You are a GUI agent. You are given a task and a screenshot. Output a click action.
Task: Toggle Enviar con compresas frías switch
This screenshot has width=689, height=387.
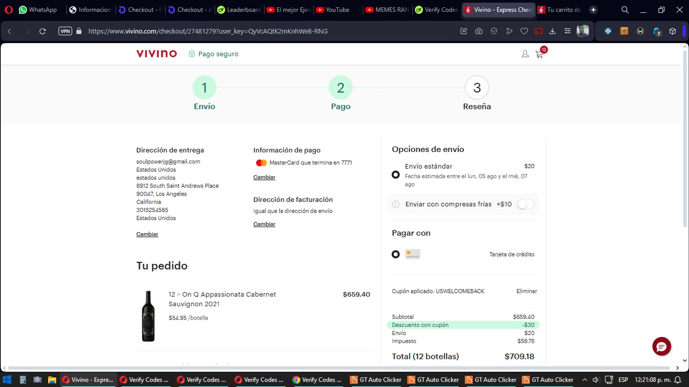(525, 204)
